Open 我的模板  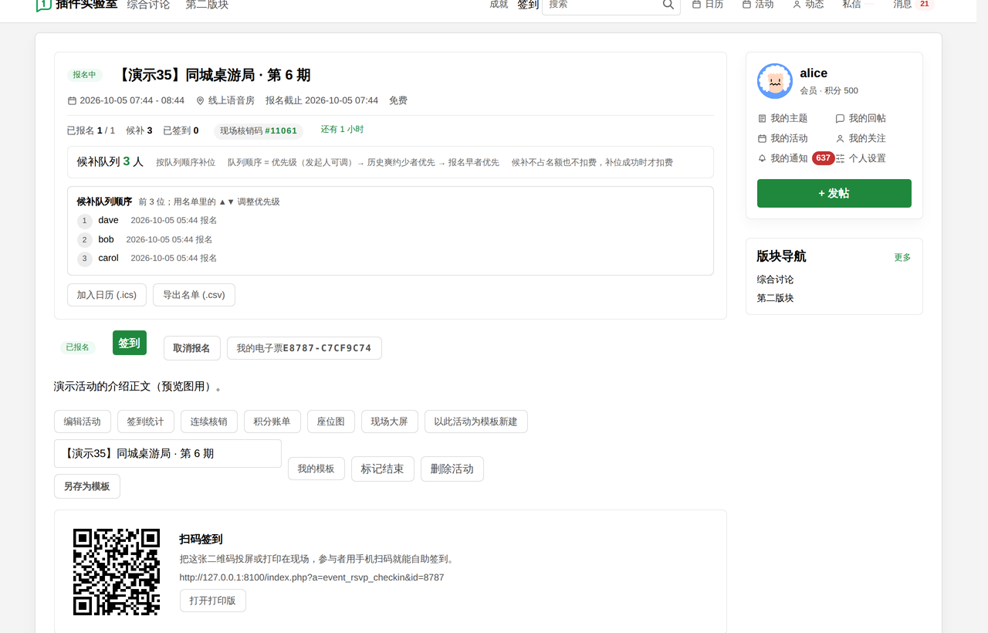point(316,469)
